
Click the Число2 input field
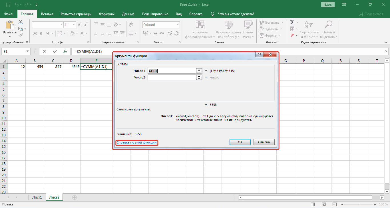pos(171,77)
